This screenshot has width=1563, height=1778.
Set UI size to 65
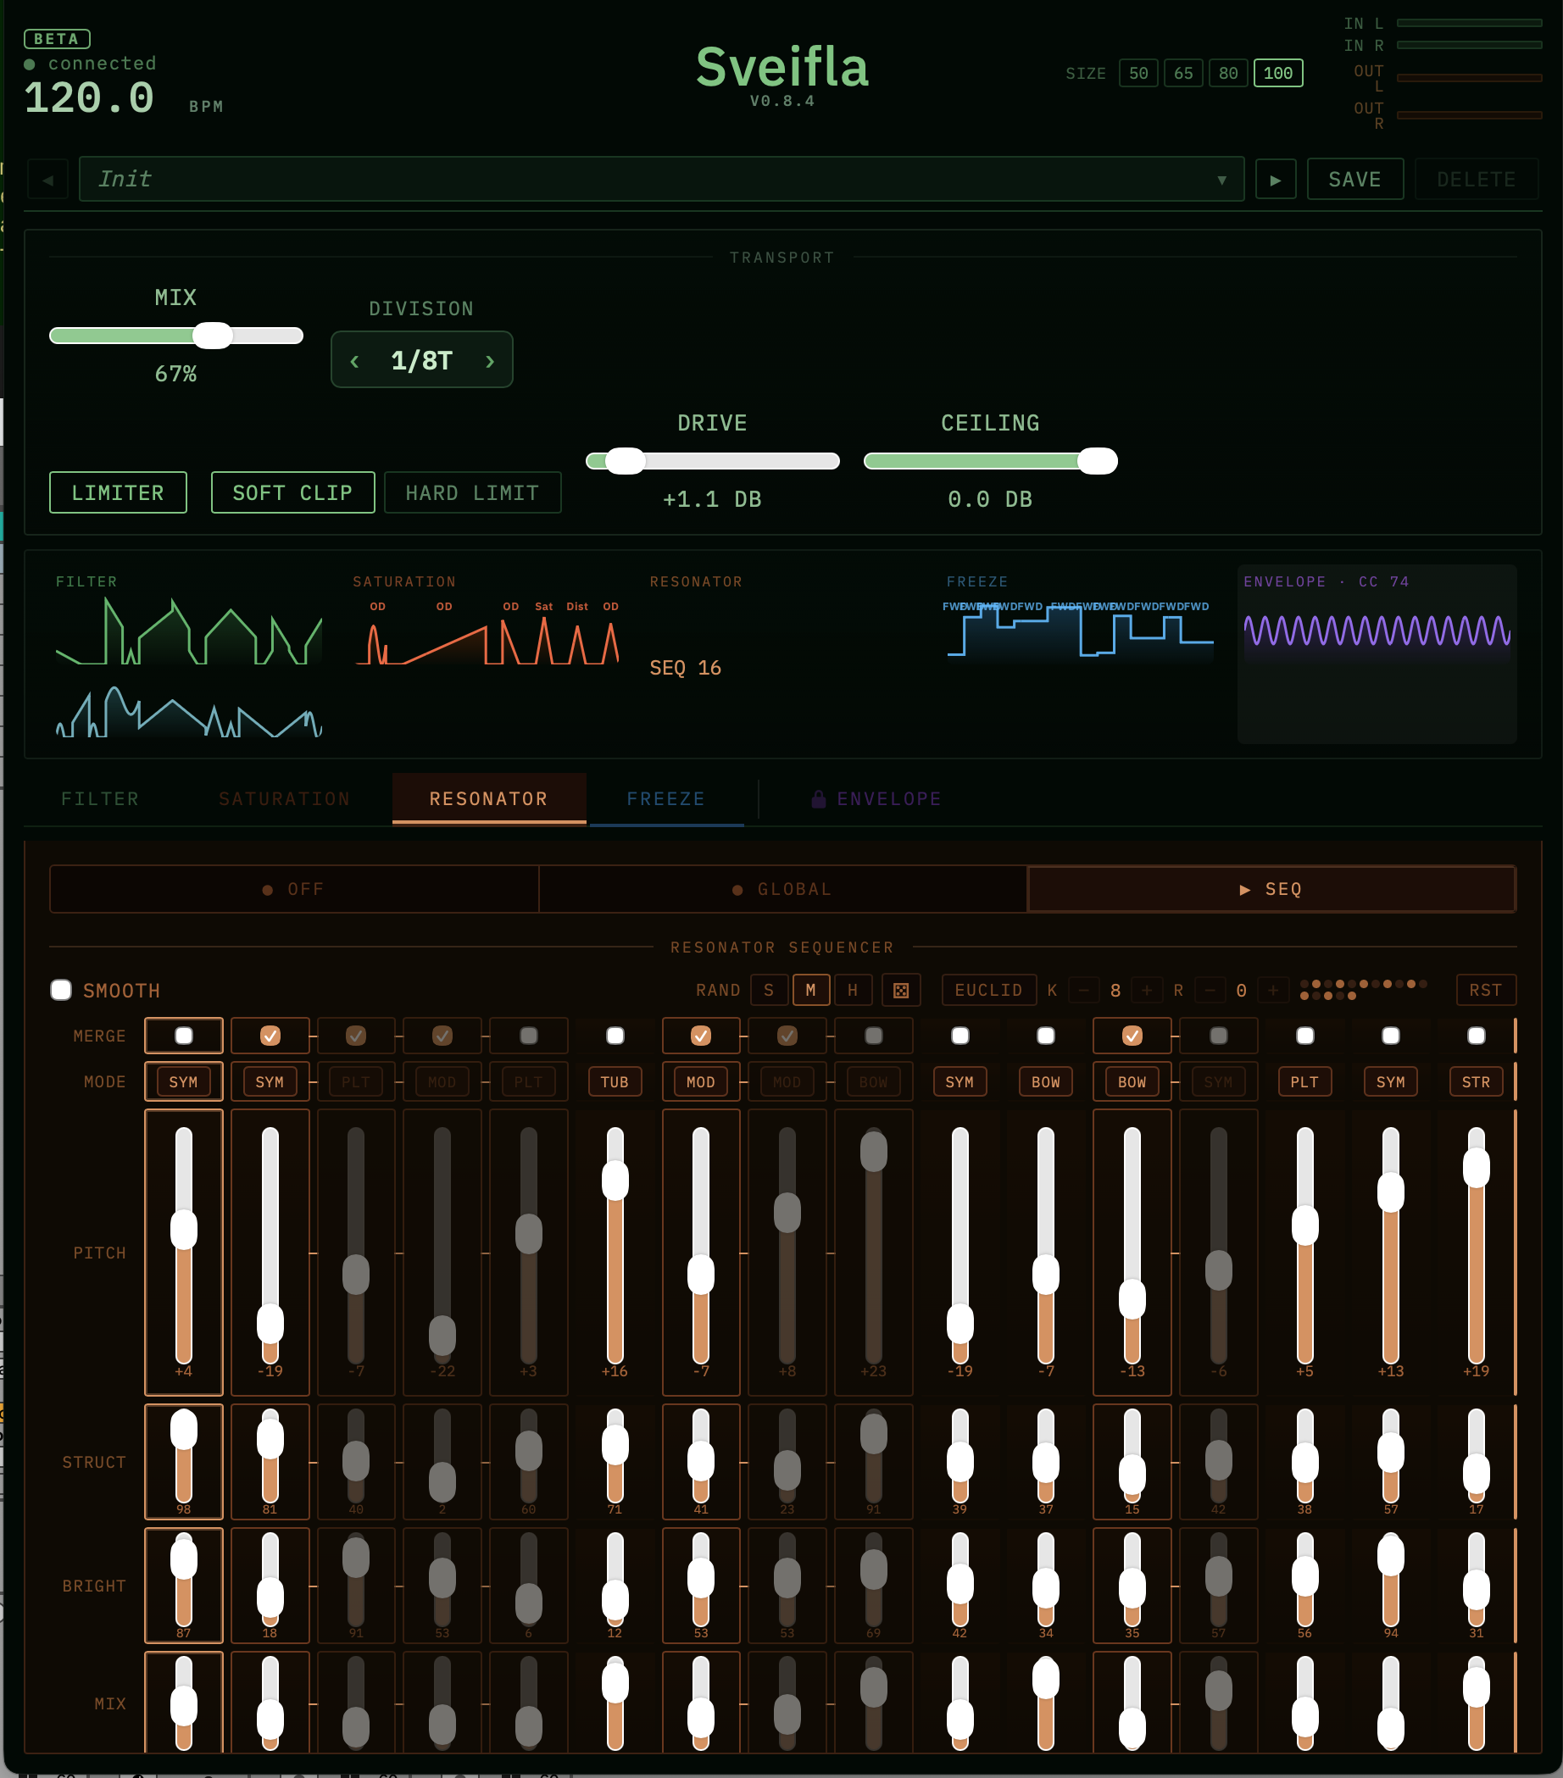point(1184,73)
